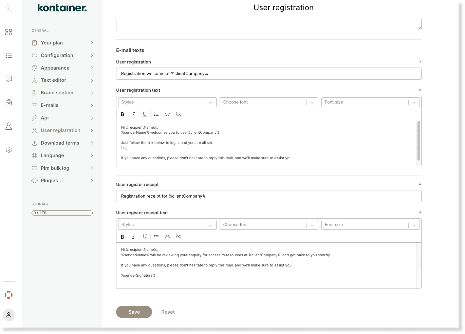Viewport: 465px width, 334px height.
Task: Click the account avatar at the bottom
Action: pyautogui.click(x=9, y=315)
